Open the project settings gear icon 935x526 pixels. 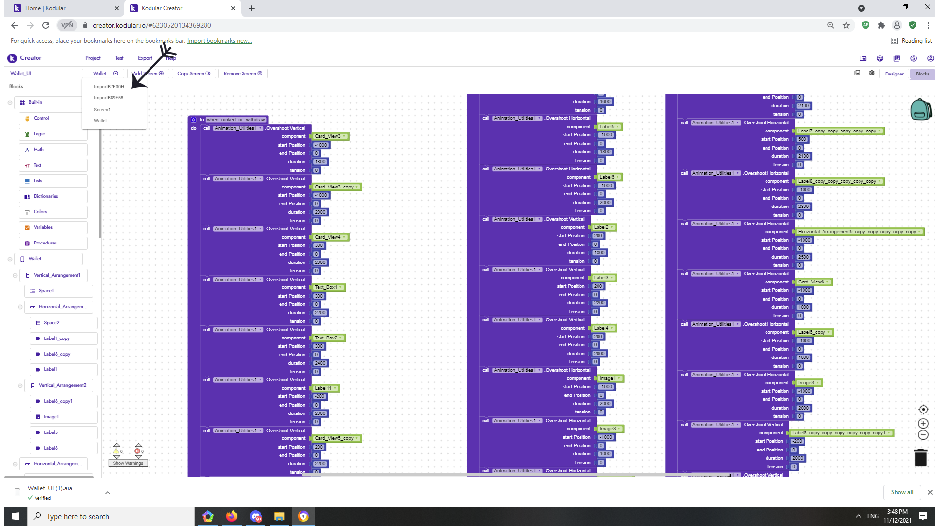coord(872,73)
